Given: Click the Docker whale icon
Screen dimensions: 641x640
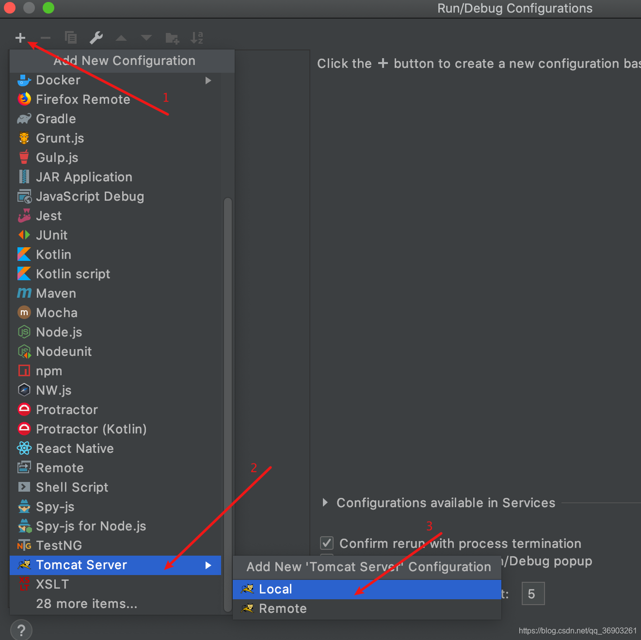Looking at the screenshot, I should (x=24, y=80).
